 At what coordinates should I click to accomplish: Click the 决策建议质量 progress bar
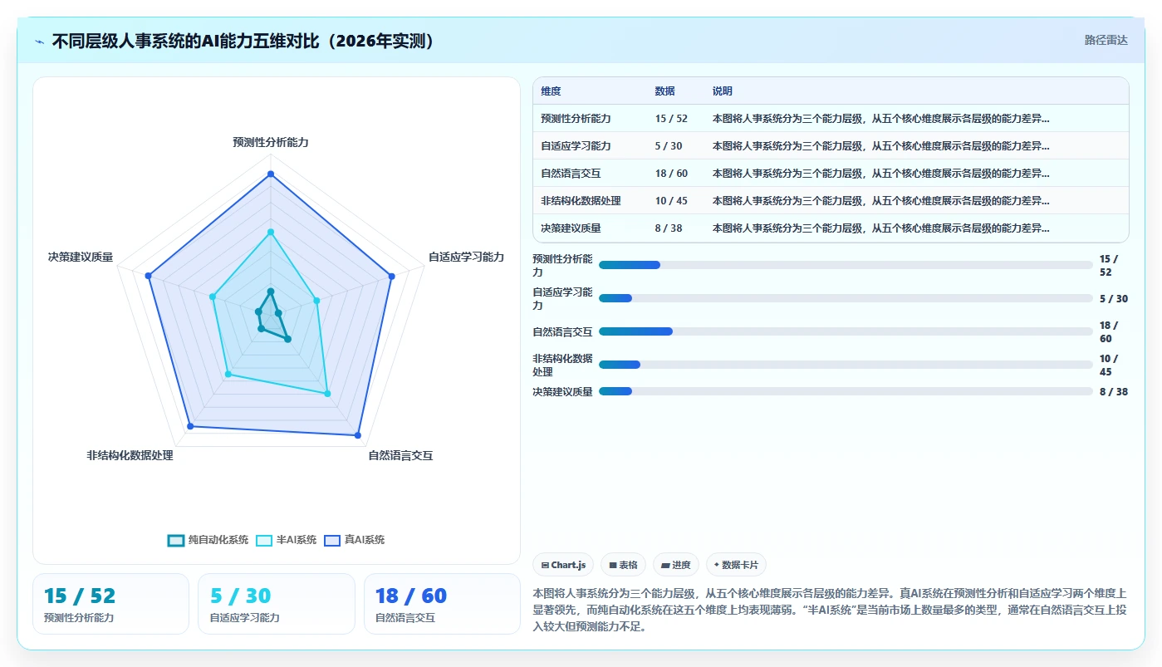point(846,391)
